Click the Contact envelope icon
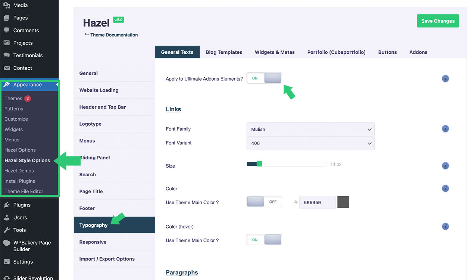The image size is (472, 280). (x=7, y=68)
